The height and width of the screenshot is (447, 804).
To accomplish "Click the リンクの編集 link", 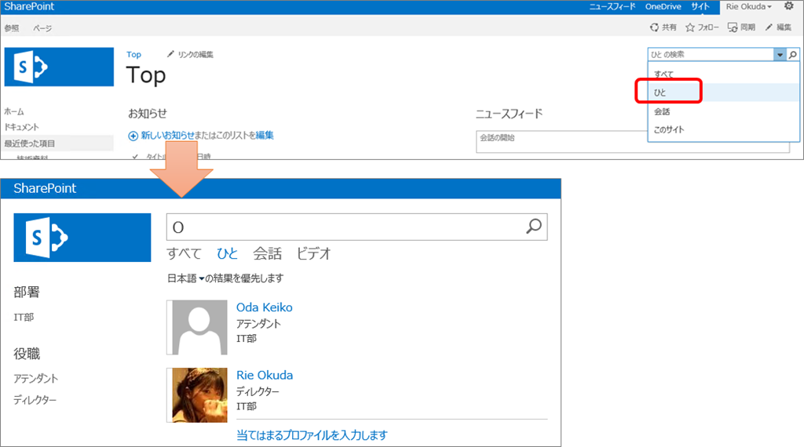I will point(196,54).
